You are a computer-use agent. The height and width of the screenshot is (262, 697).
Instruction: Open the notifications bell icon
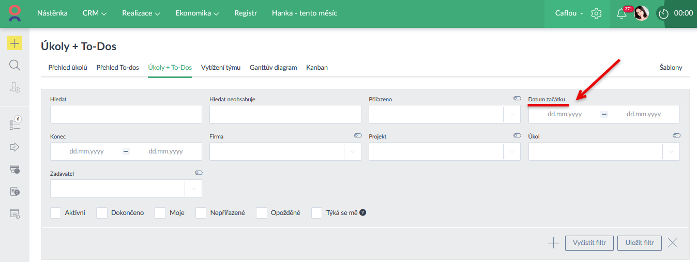pos(622,13)
